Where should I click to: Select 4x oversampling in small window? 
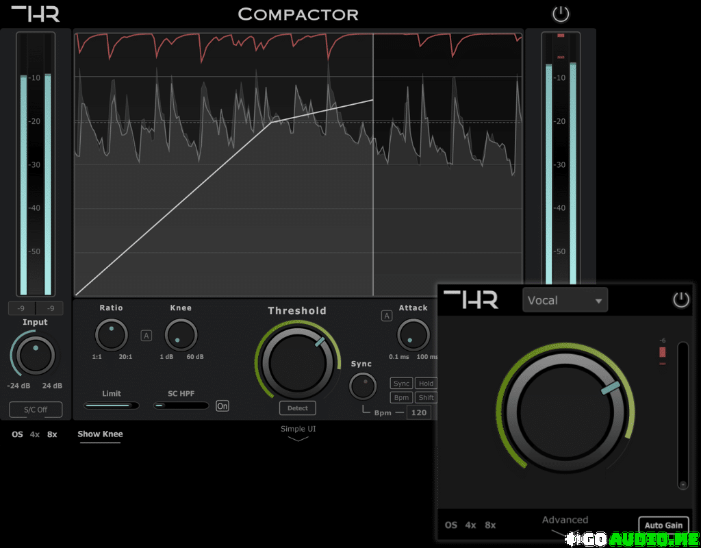(x=470, y=525)
